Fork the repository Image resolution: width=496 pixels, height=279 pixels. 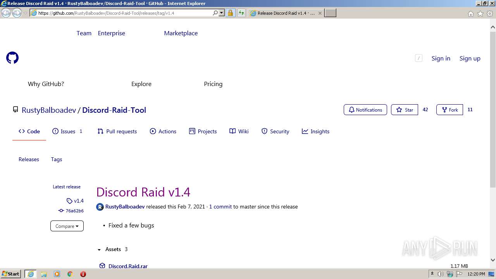point(449,110)
